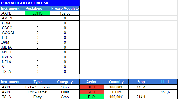Select the Exit – Stop loss type cell
Viewport: 178px width, 99px height.
point(37,87)
